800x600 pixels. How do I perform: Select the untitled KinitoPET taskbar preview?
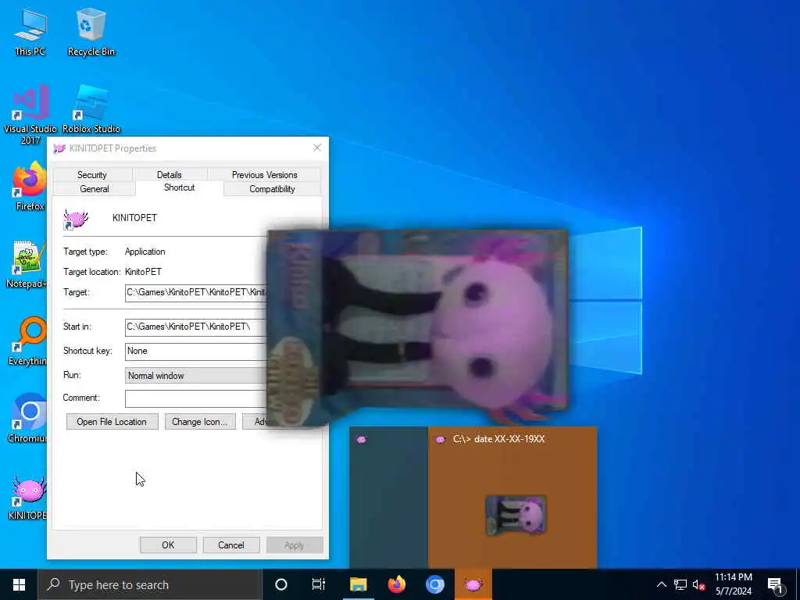click(x=388, y=498)
